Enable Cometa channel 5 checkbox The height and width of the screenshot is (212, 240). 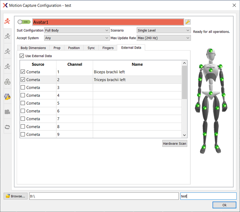pos(23,103)
